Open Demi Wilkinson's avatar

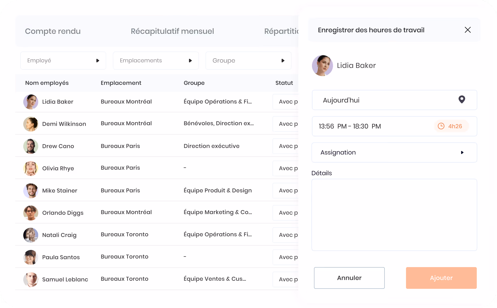(31, 124)
